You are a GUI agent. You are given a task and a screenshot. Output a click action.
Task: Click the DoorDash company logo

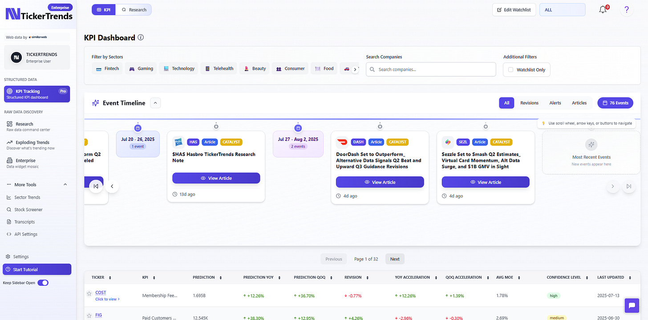coord(342,142)
